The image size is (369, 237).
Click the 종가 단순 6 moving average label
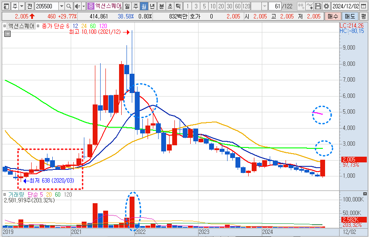(55, 26)
